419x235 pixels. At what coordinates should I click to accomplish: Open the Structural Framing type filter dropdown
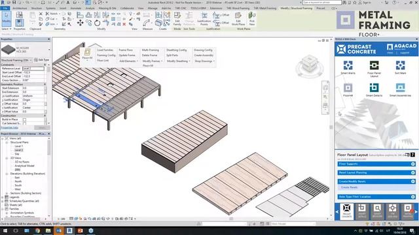16,60
